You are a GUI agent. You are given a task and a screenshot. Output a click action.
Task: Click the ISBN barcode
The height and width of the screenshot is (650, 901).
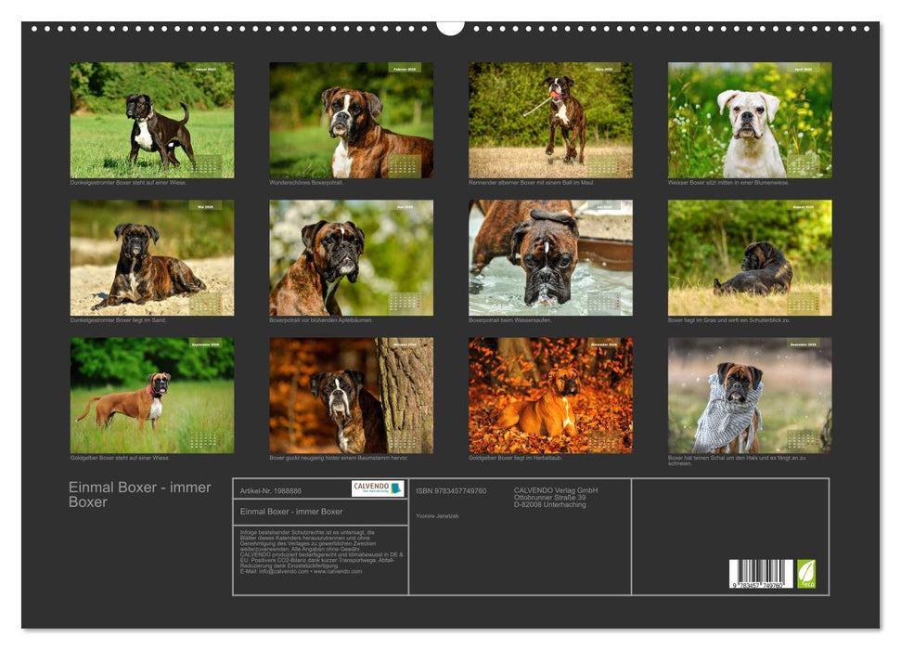pos(760,574)
